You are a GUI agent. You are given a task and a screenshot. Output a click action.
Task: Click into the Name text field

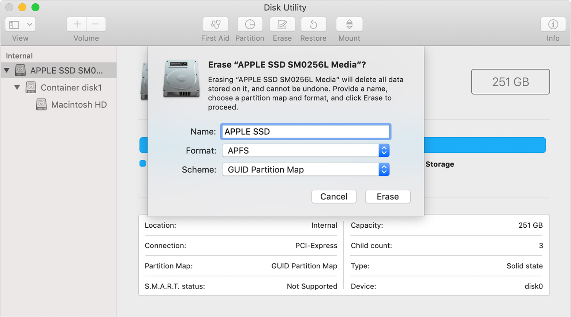click(305, 132)
